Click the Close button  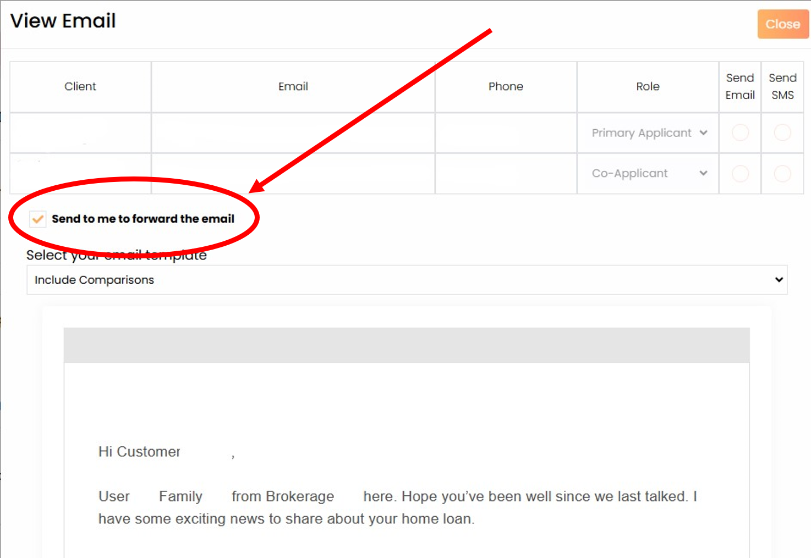tap(782, 24)
